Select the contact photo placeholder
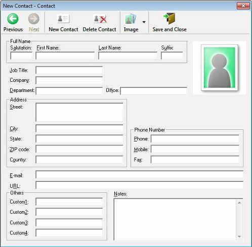252x247 pixels. click(220, 68)
